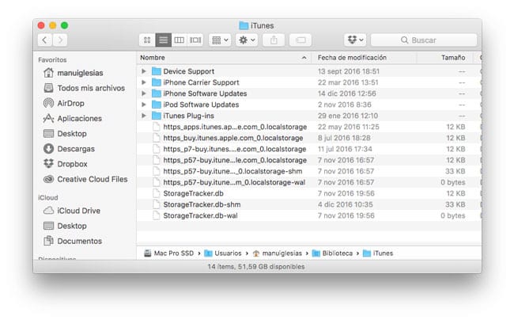
Task: Open the Action gear menu
Action: [x=247, y=40]
